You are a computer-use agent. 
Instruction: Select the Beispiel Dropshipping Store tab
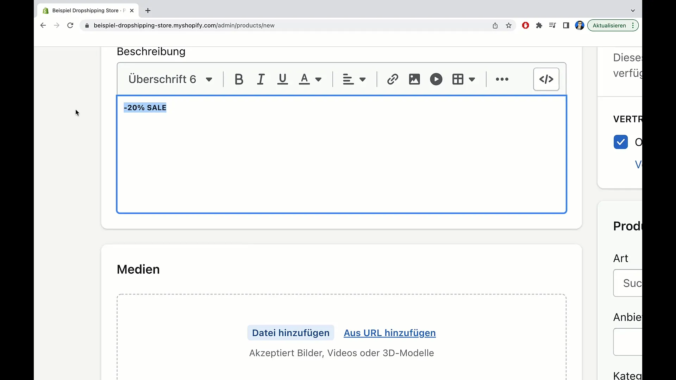(88, 11)
